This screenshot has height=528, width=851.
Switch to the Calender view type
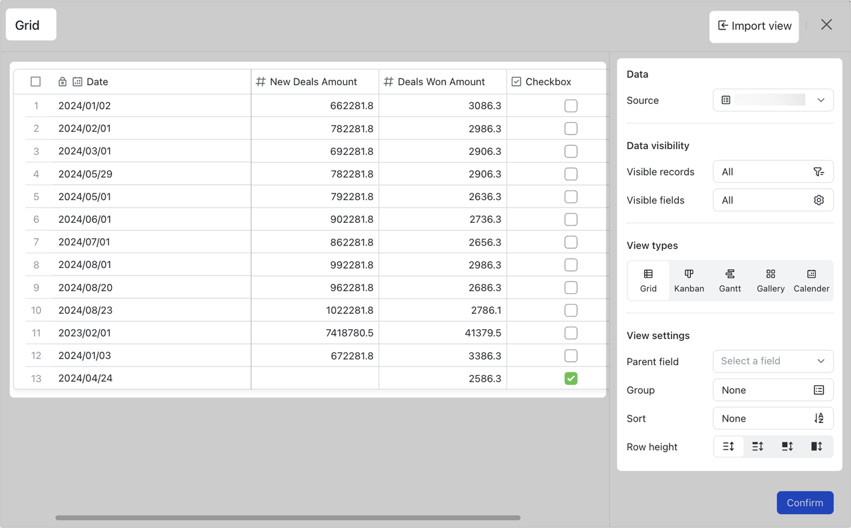(x=812, y=281)
